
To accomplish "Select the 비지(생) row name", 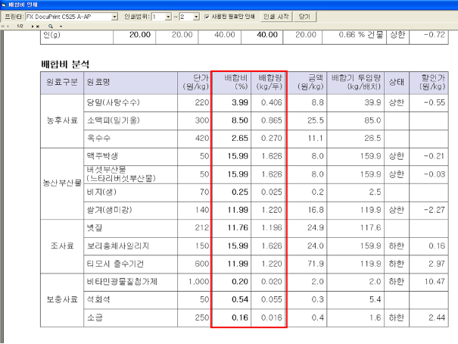I will click(101, 192).
